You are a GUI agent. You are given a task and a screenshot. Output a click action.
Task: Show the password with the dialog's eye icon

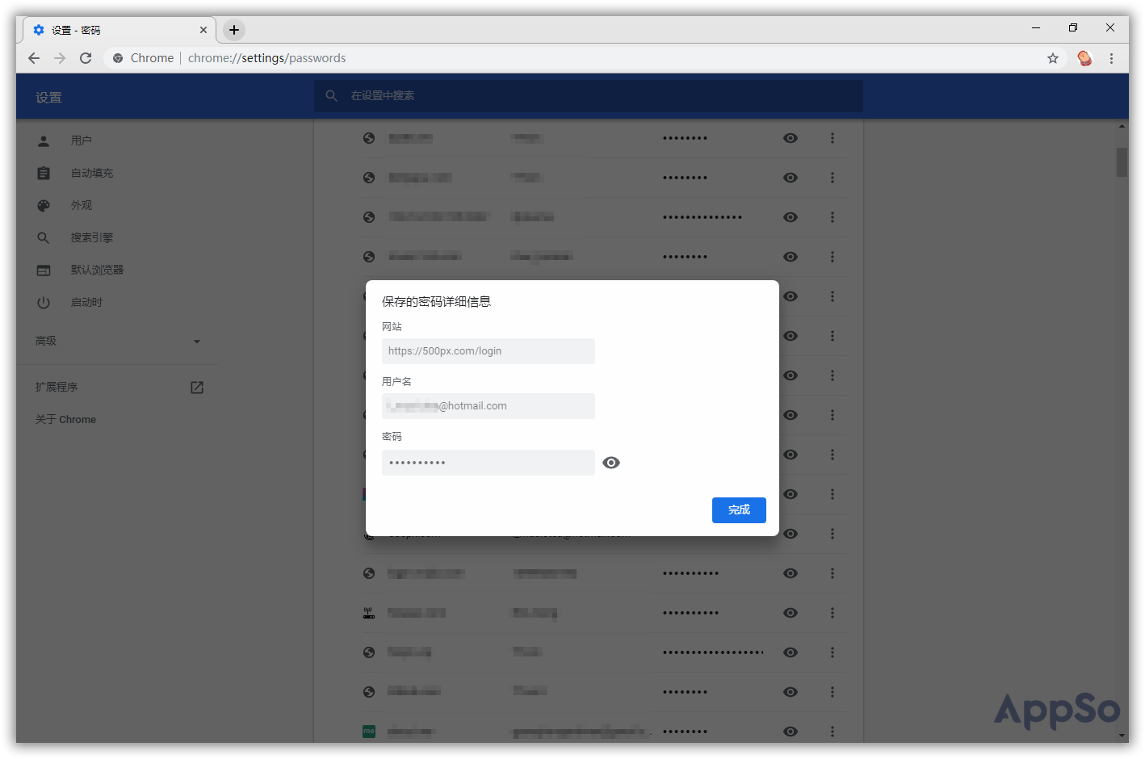pyautogui.click(x=611, y=463)
